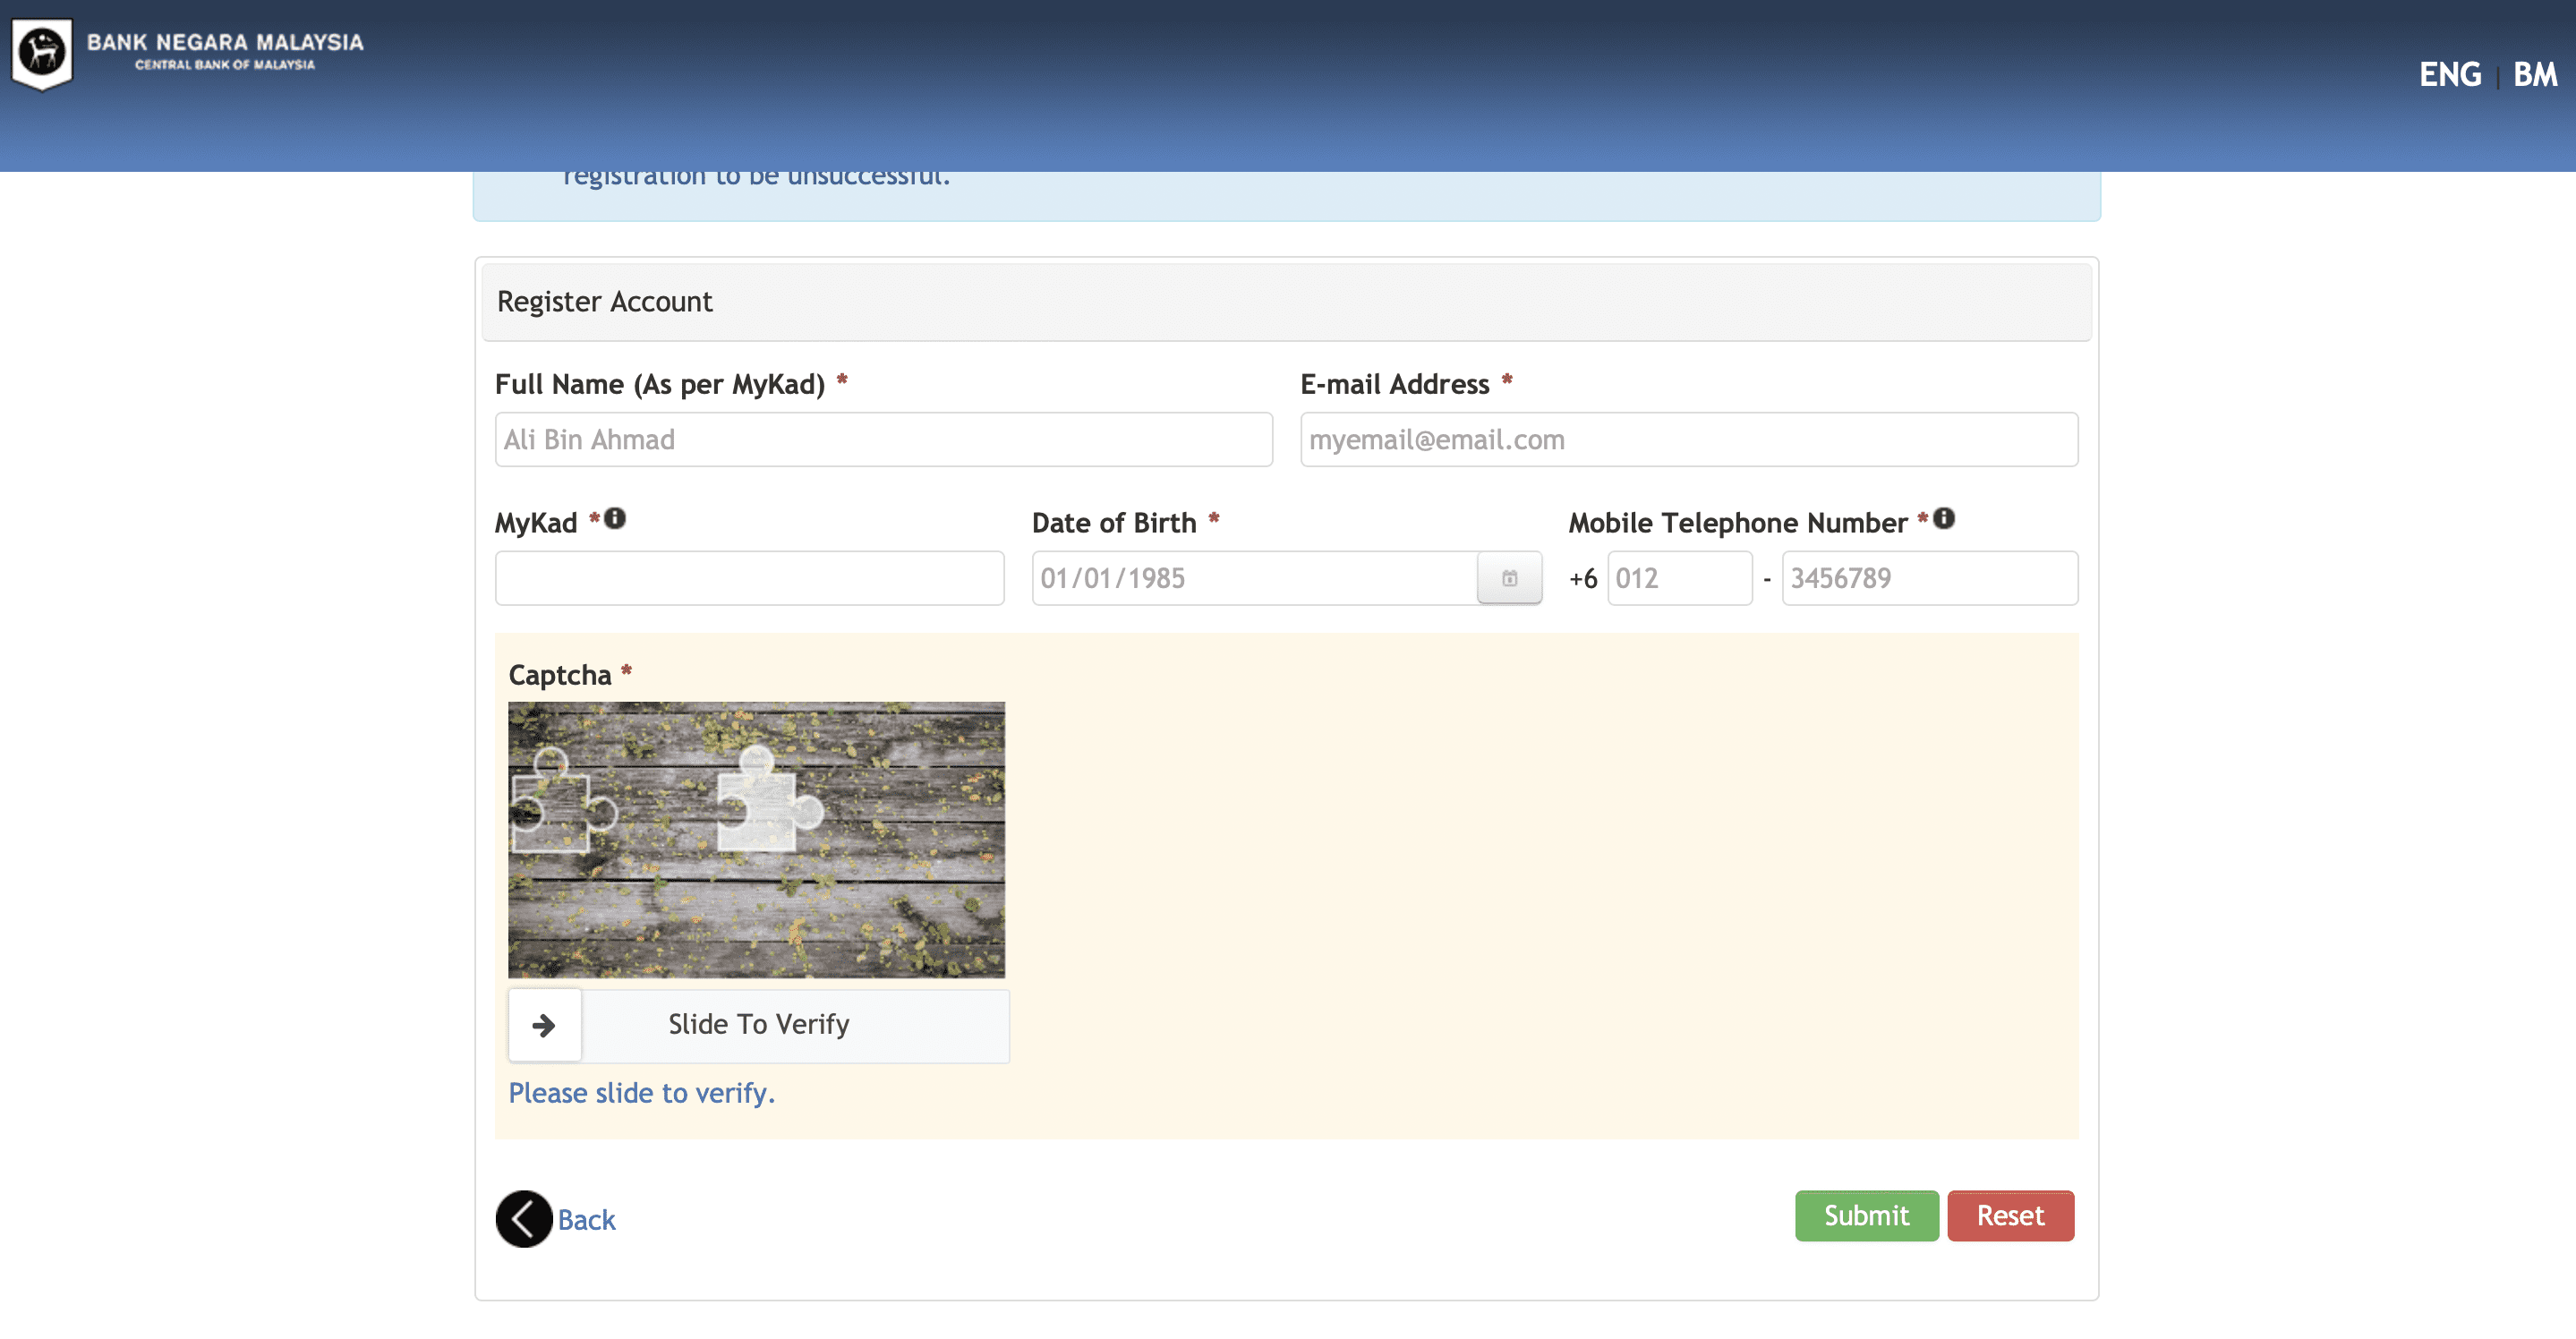The image size is (2576, 1339).
Task: Click the mobile number prefix field showing 012
Action: [1679, 578]
